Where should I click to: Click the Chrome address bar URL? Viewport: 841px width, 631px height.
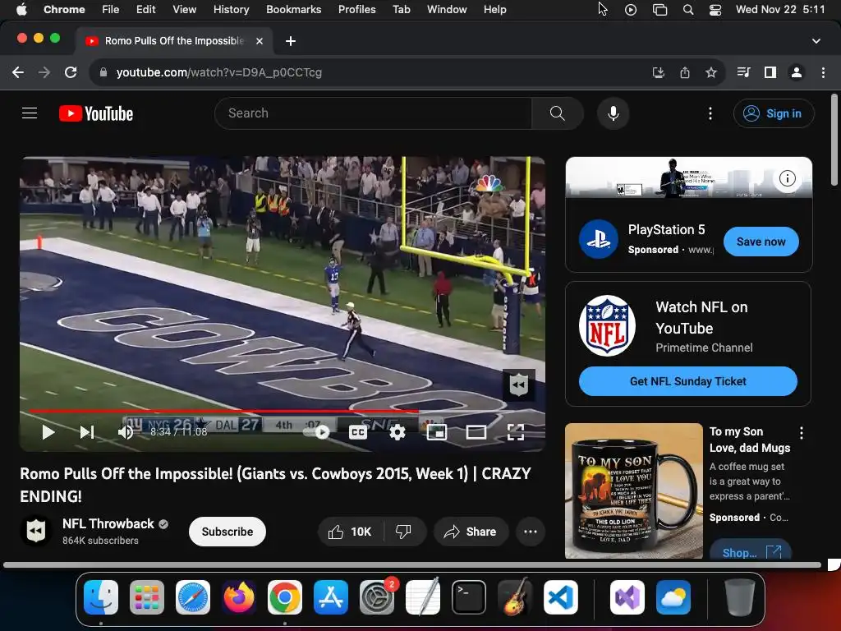pyautogui.click(x=218, y=72)
